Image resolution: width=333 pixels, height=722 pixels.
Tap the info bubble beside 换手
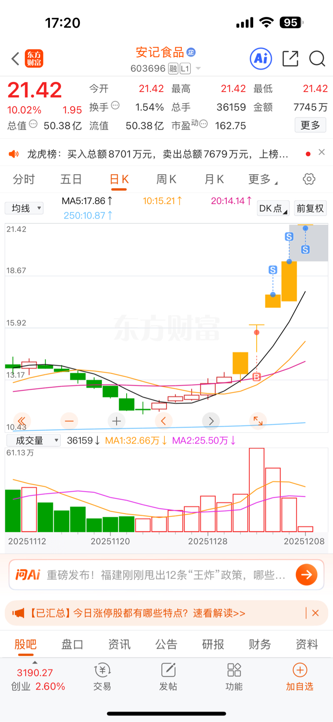click(115, 105)
